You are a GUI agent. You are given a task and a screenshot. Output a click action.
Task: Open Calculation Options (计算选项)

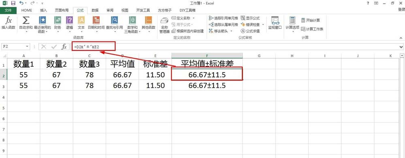pos(292,25)
